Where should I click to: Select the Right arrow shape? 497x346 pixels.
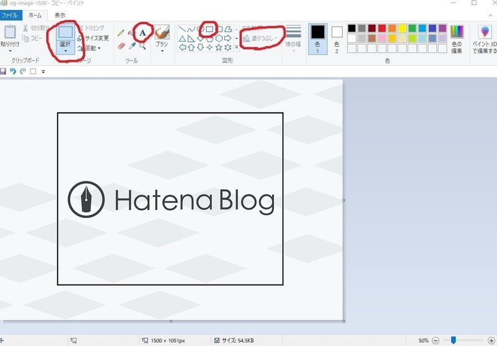[x=228, y=39]
